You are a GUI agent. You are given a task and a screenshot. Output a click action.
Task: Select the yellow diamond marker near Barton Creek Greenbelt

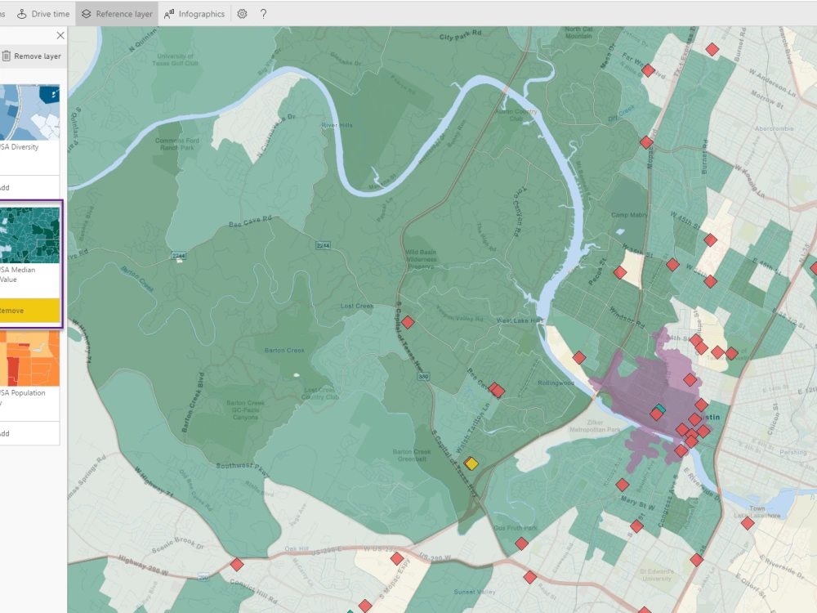(473, 462)
